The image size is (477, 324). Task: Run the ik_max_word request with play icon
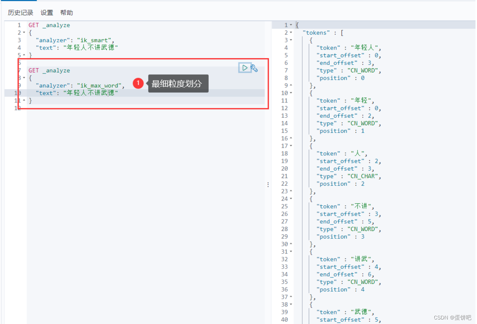click(x=245, y=68)
